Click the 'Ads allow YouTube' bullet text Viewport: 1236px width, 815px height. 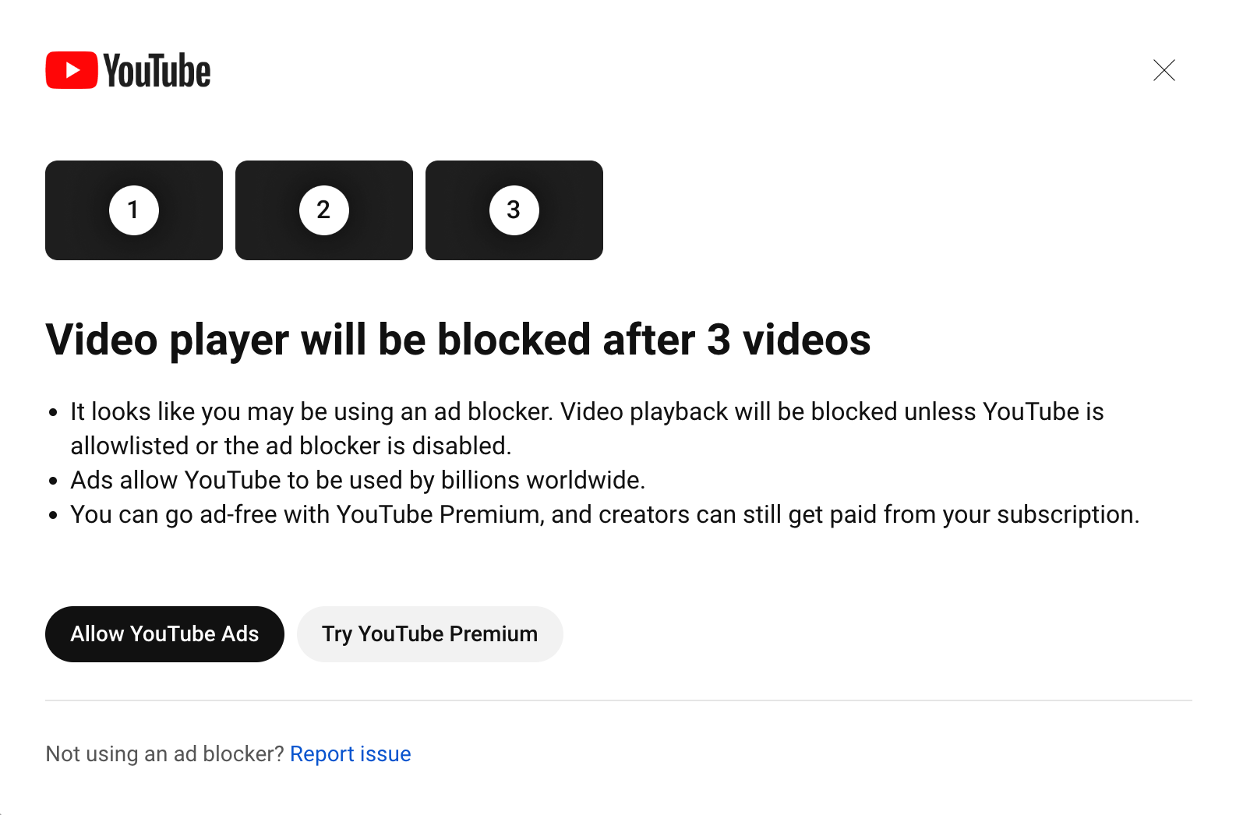358,480
